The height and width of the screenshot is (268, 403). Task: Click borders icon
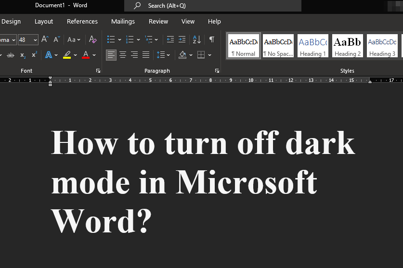(201, 55)
